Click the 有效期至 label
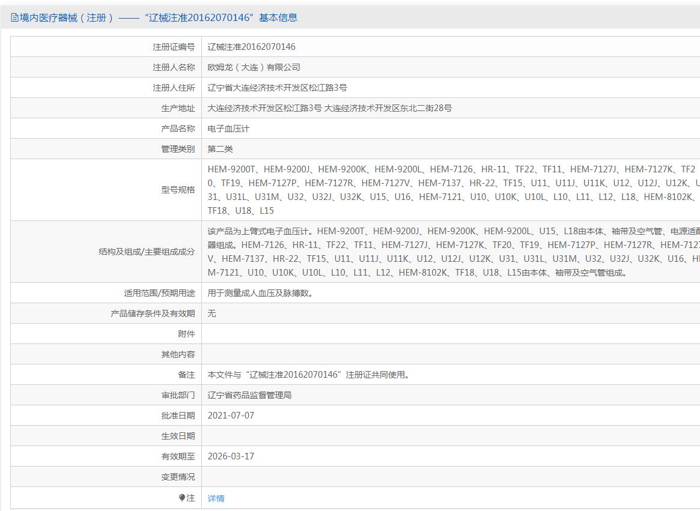 pyautogui.click(x=178, y=456)
